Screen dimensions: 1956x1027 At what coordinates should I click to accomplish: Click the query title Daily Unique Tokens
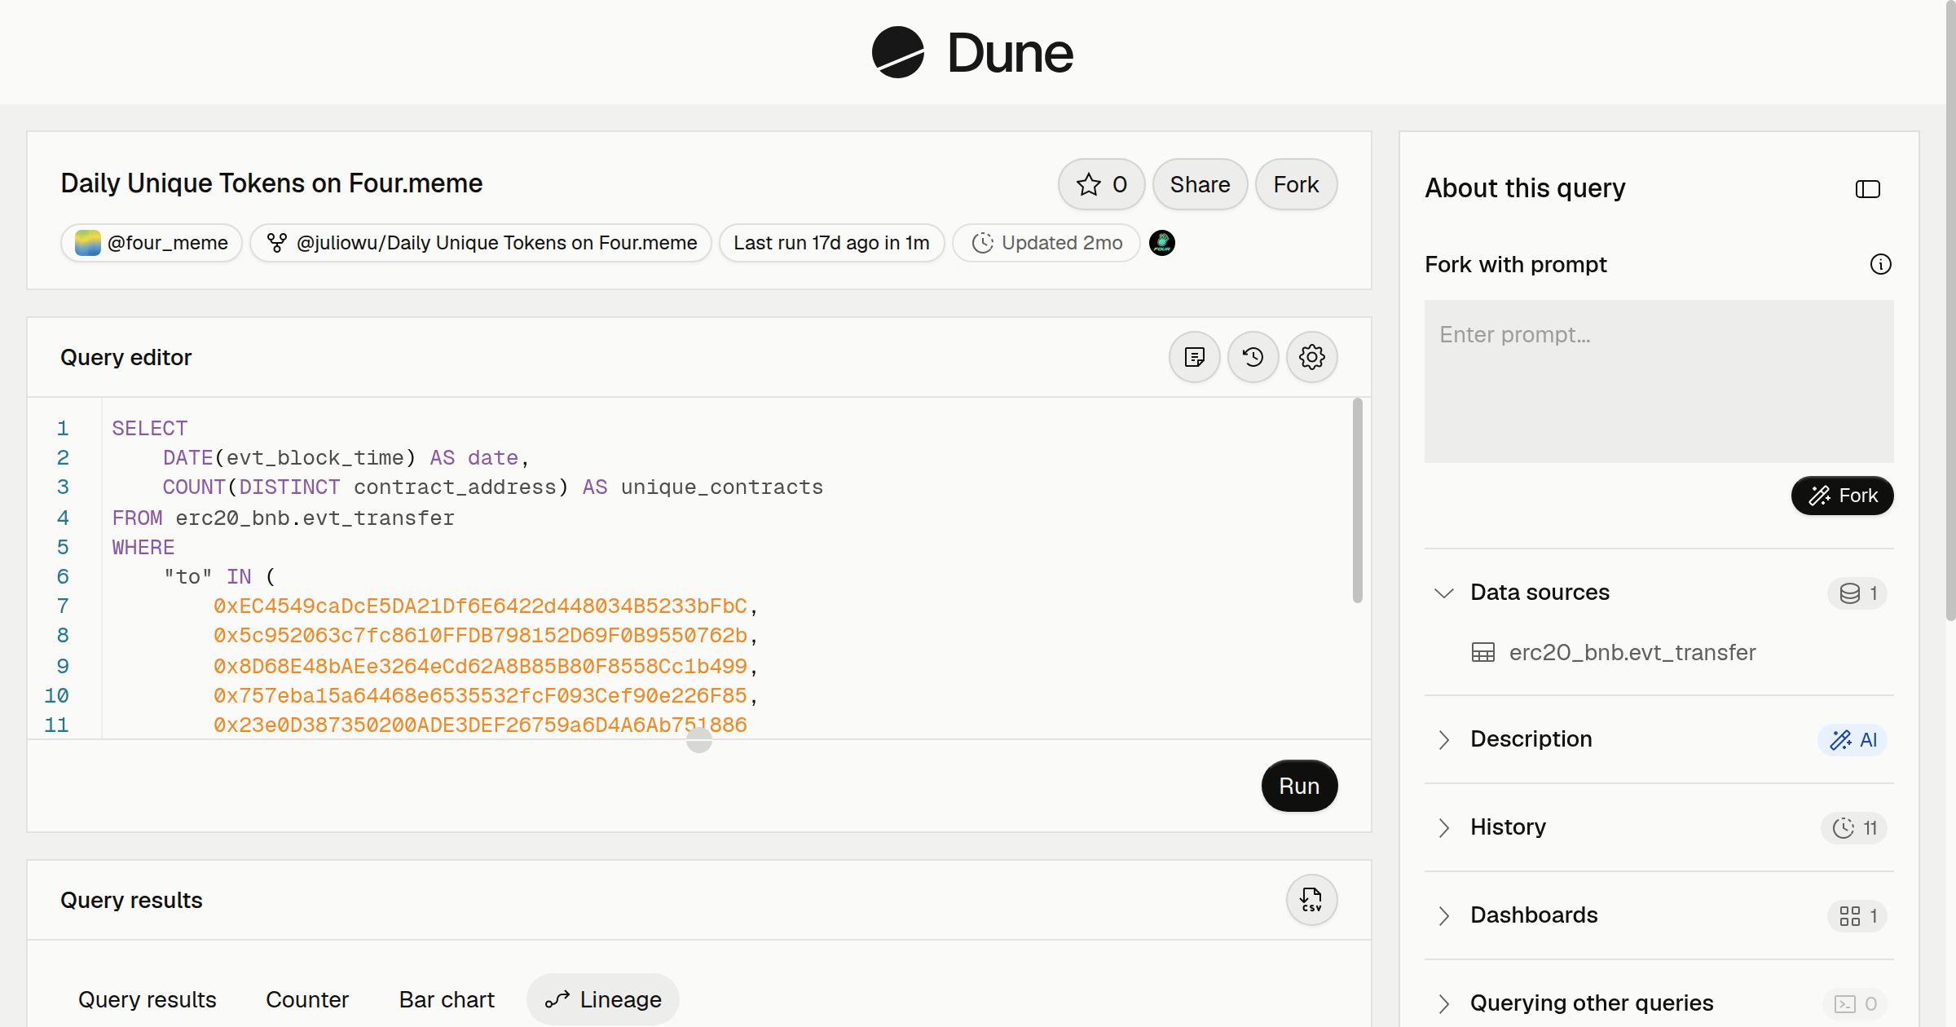271,183
